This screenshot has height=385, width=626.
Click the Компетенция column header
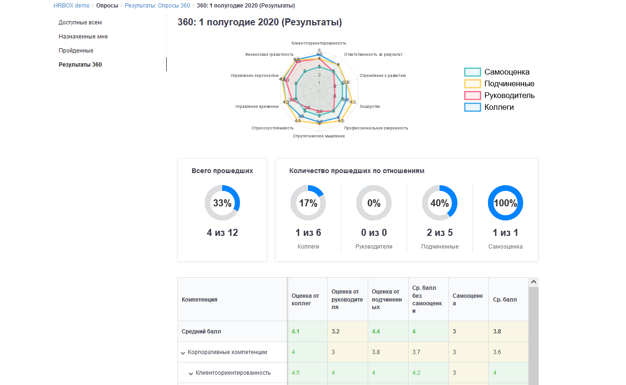pyautogui.click(x=232, y=299)
